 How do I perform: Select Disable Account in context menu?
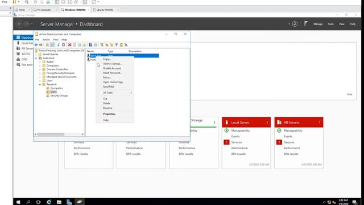coord(115,68)
